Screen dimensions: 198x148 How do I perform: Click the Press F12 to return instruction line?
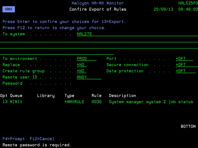54,28
